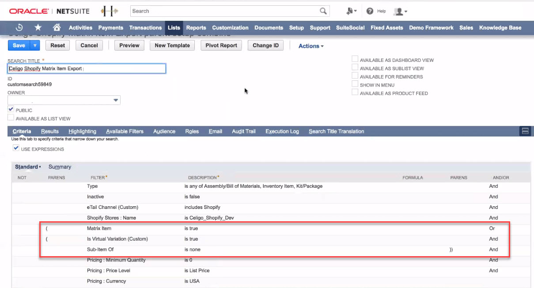The image size is (534, 288).
Task: Open the Demo Framework menu
Action: [x=431, y=27]
